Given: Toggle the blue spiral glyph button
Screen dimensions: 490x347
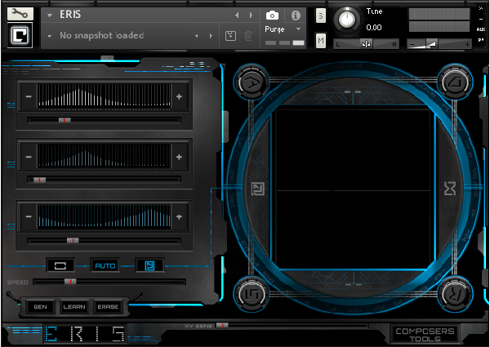Looking at the screenshot, I should click(x=149, y=266).
